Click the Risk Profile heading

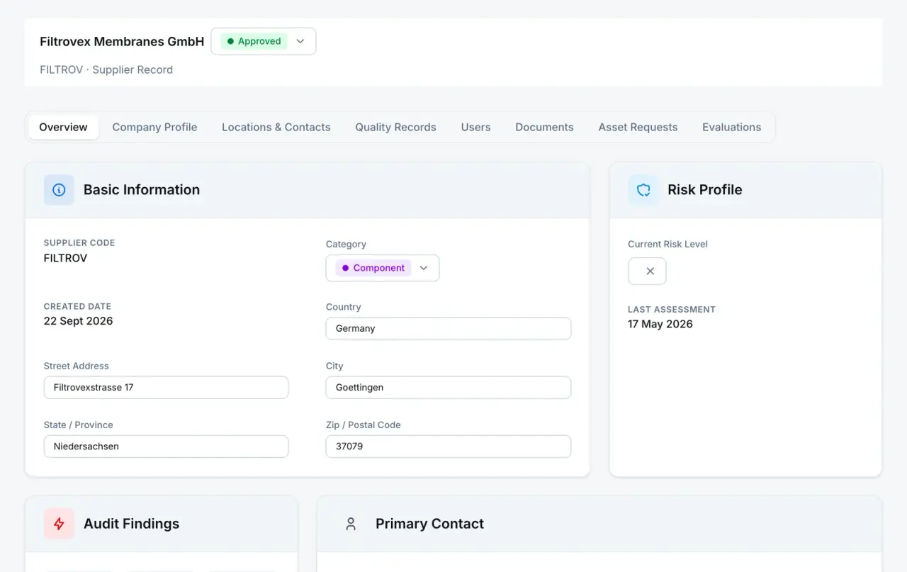click(704, 190)
